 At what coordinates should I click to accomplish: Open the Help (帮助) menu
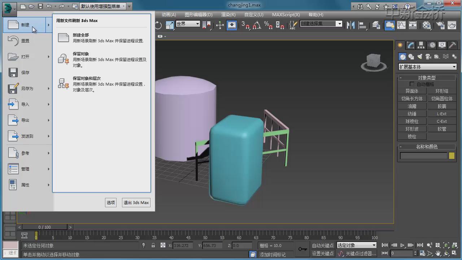(x=316, y=15)
